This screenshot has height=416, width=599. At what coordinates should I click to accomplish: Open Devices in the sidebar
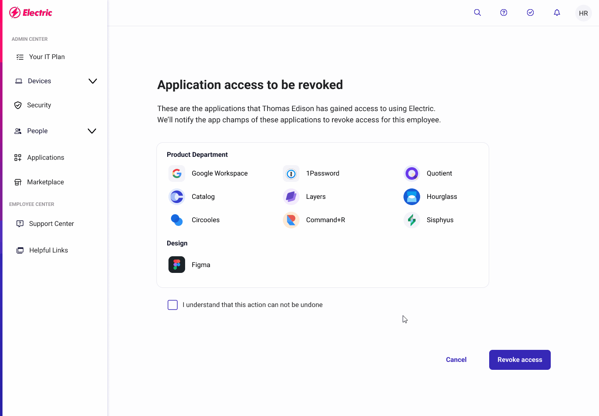pyautogui.click(x=40, y=81)
